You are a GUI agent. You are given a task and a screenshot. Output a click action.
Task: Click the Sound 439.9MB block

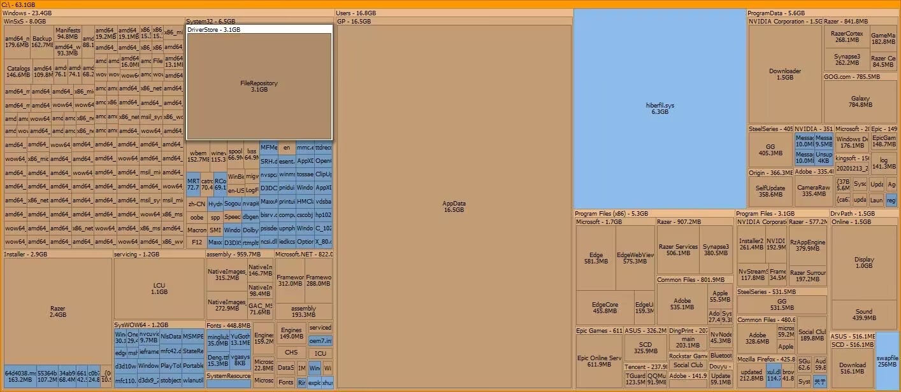(864, 314)
